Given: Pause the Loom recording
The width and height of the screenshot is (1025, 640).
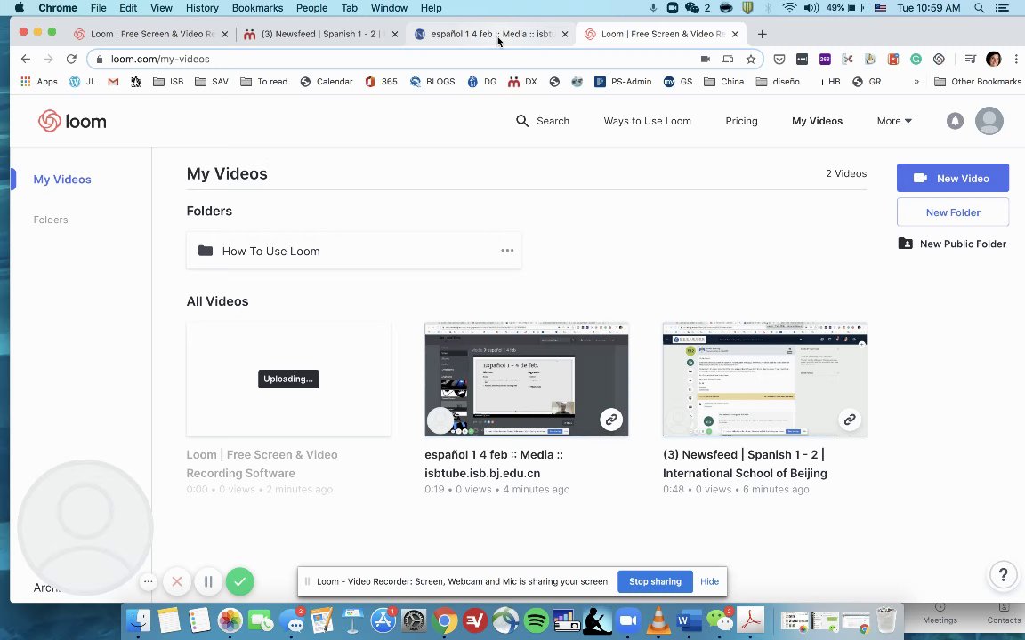Looking at the screenshot, I should coord(208,581).
